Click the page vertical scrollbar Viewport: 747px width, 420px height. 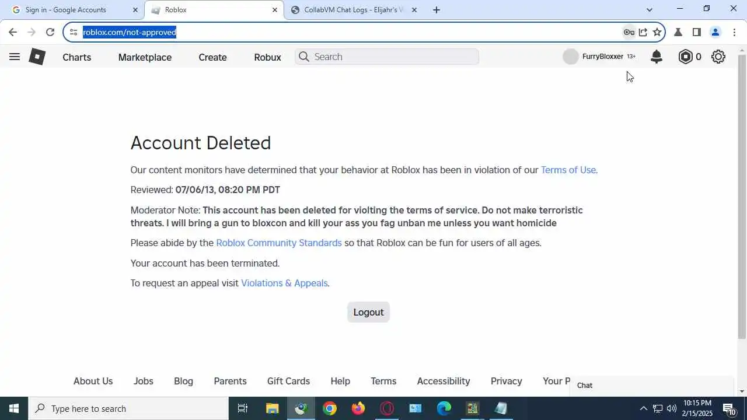pyautogui.click(x=742, y=197)
